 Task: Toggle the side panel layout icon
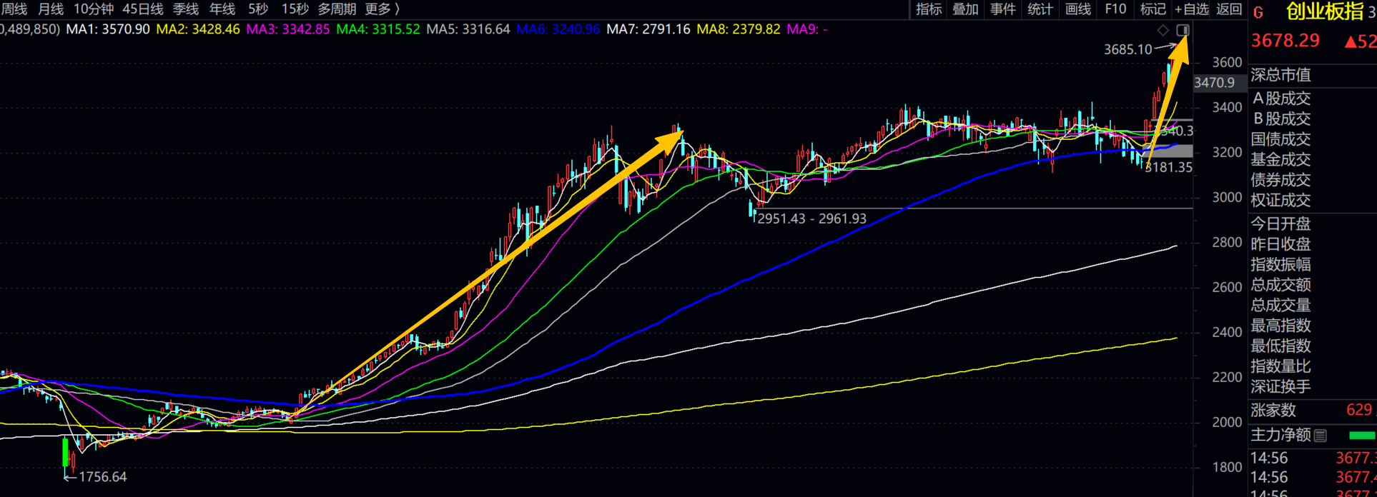(x=1183, y=30)
